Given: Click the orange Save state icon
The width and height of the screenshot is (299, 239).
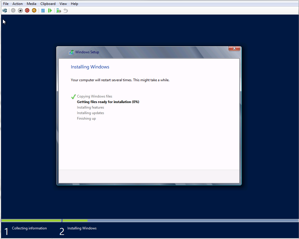Looking at the screenshot, I should pyautogui.click(x=34, y=10).
